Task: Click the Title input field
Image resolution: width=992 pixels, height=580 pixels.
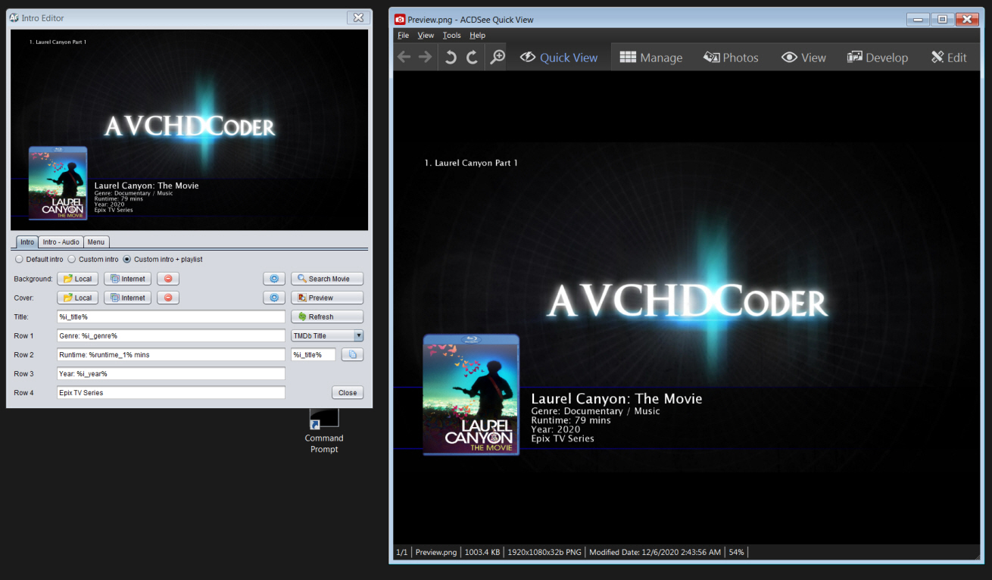Action: 171,317
